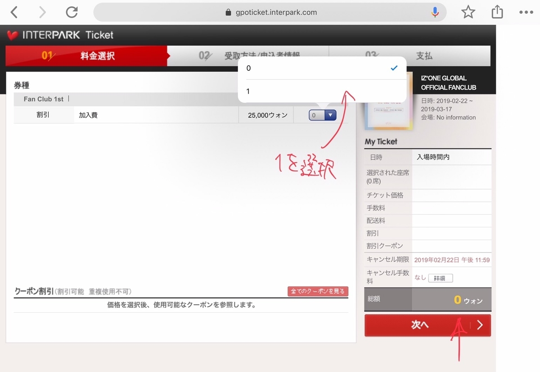Open the share icon in browser toolbar

pyautogui.click(x=497, y=12)
